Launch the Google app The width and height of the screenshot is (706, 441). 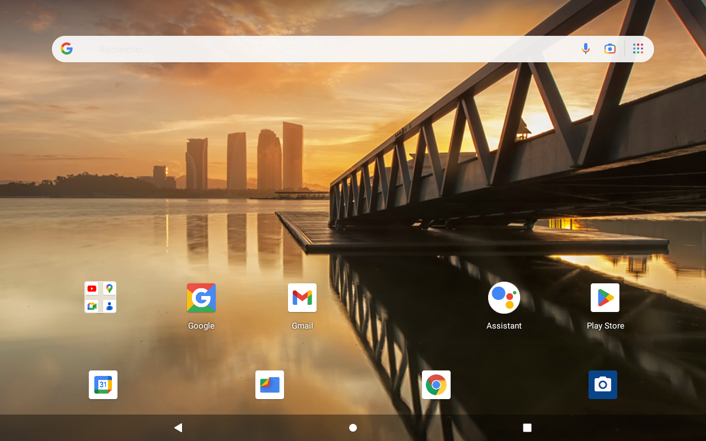click(x=201, y=298)
